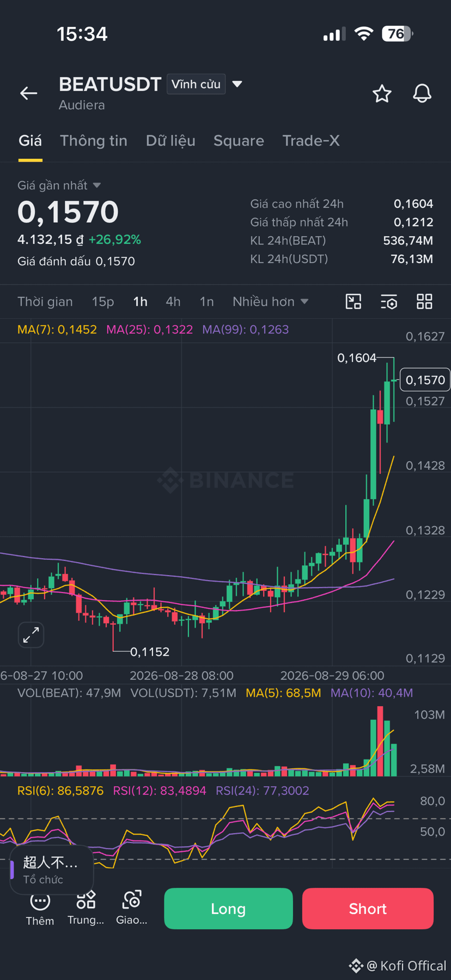Tap the KL 24h(BEAT) value 536,74M

point(408,241)
